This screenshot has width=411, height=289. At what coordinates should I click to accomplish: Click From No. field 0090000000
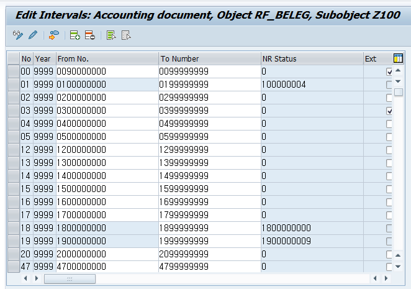(x=107, y=71)
